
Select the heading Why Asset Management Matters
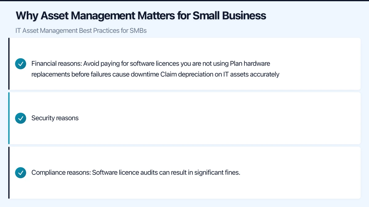(141, 15)
